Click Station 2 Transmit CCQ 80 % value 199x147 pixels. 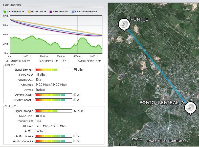click(38, 121)
